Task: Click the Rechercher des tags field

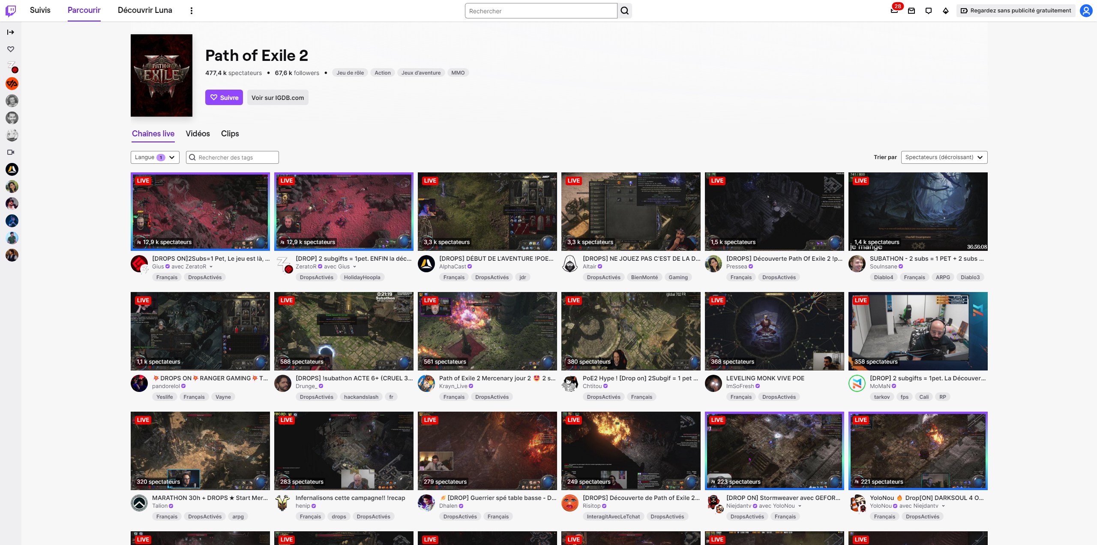Action: pyautogui.click(x=232, y=157)
